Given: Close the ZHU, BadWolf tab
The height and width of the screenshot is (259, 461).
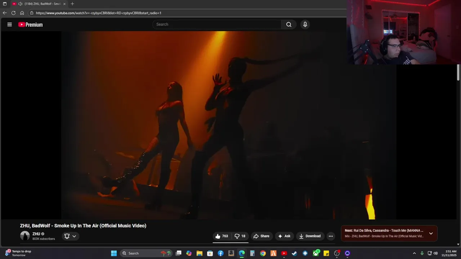Looking at the screenshot, I should coord(64,4).
